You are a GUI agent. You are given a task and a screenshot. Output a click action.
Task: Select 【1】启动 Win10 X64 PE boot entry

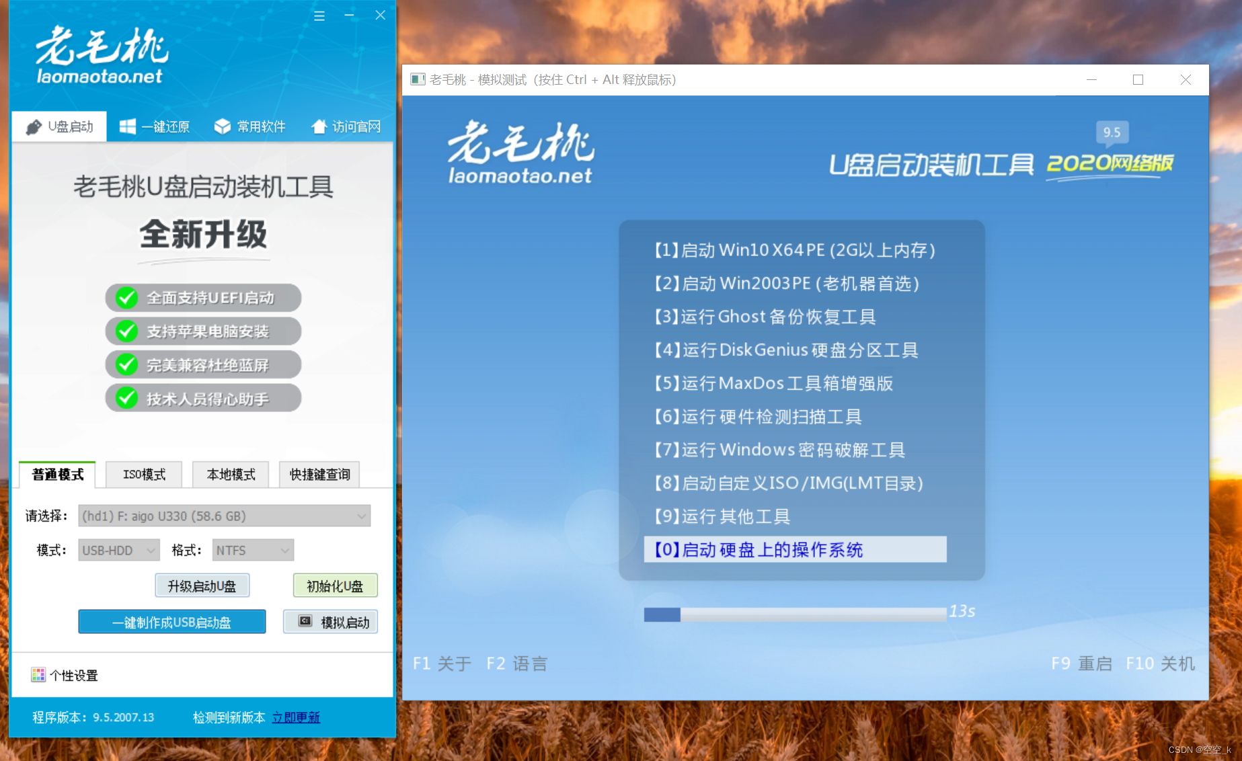tap(795, 250)
